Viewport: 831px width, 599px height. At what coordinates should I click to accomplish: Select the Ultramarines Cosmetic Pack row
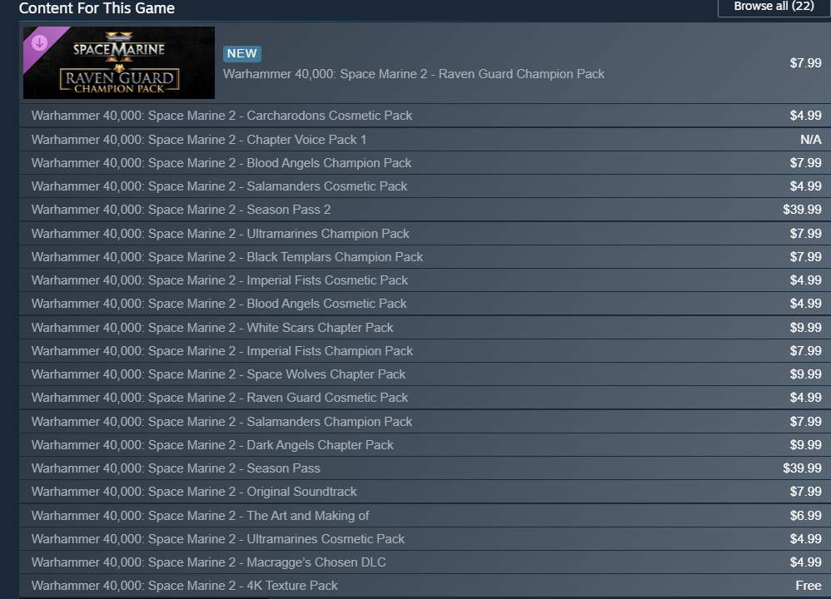pyautogui.click(x=425, y=538)
